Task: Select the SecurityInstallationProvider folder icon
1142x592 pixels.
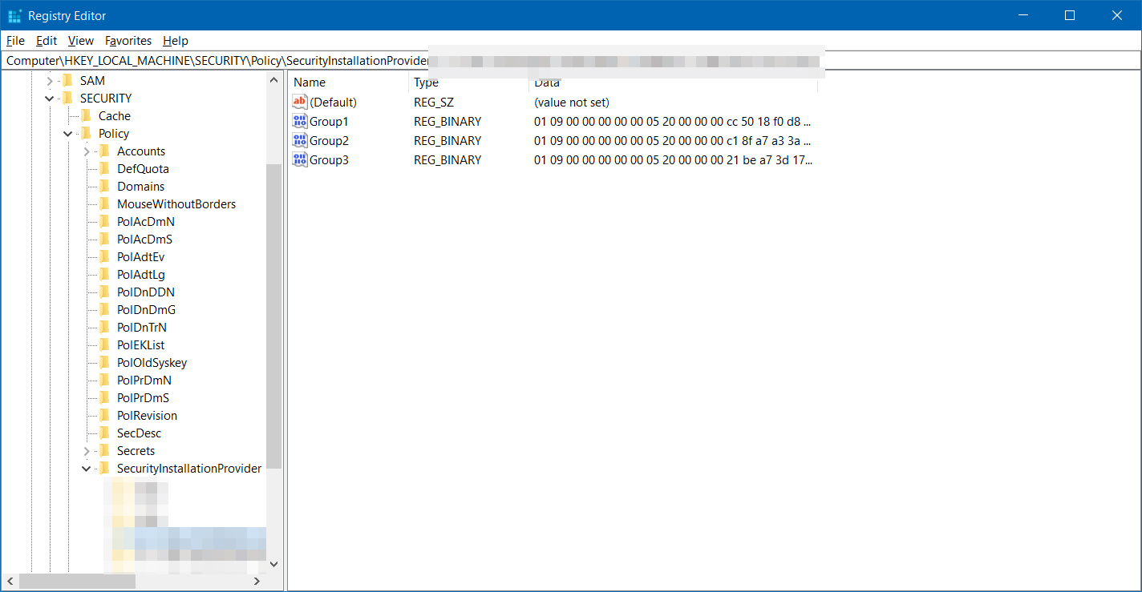Action: [x=104, y=469]
